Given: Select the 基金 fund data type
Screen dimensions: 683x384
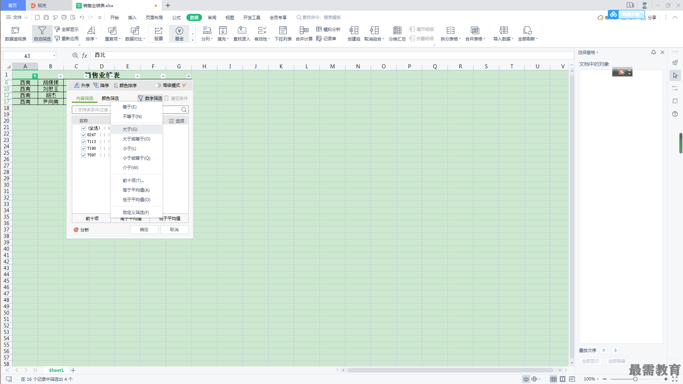Looking at the screenshot, I should click(x=179, y=34).
